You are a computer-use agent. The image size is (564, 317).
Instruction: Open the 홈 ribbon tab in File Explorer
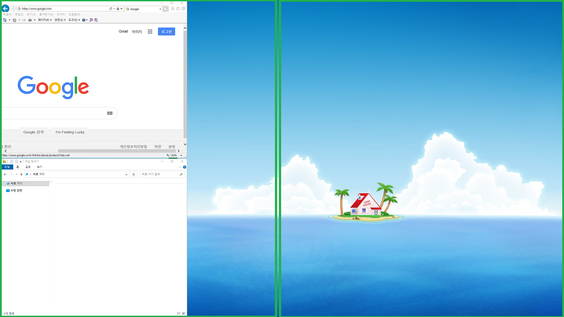[18, 167]
